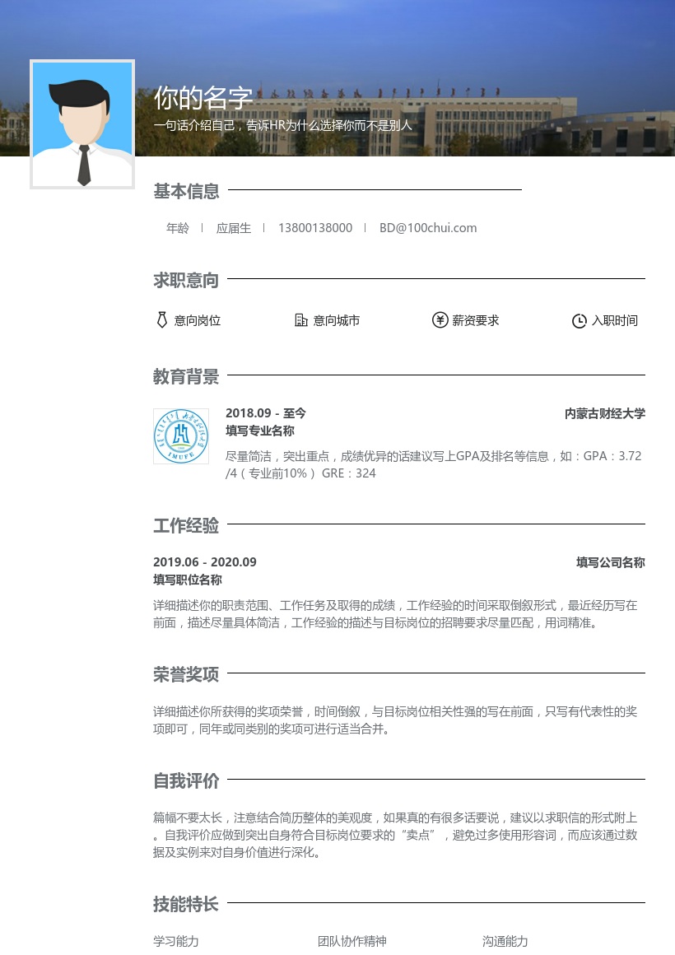Image resolution: width=675 pixels, height=955 pixels.
Task: Click the 应届生 field
Action: tap(234, 228)
